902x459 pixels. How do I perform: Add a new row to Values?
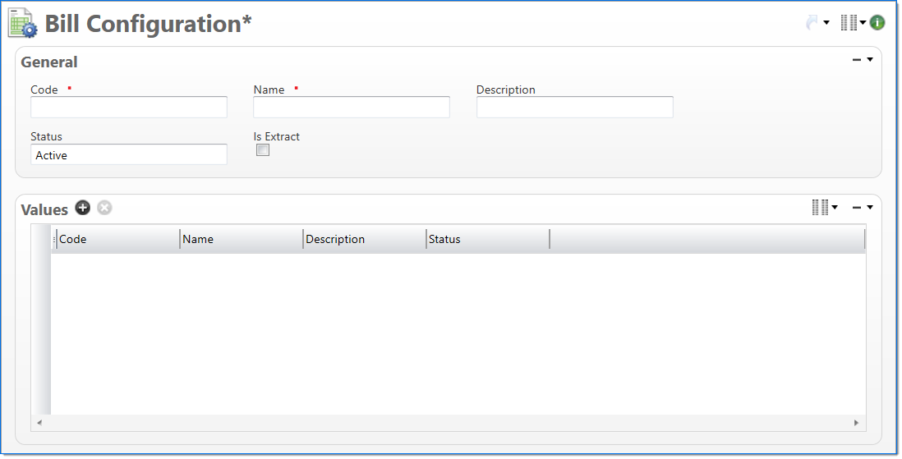(x=82, y=208)
